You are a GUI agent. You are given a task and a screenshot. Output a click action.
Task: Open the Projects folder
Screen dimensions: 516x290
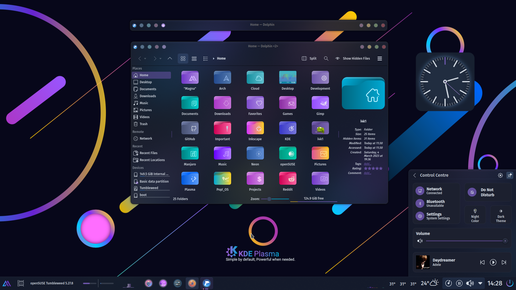pyautogui.click(x=255, y=179)
